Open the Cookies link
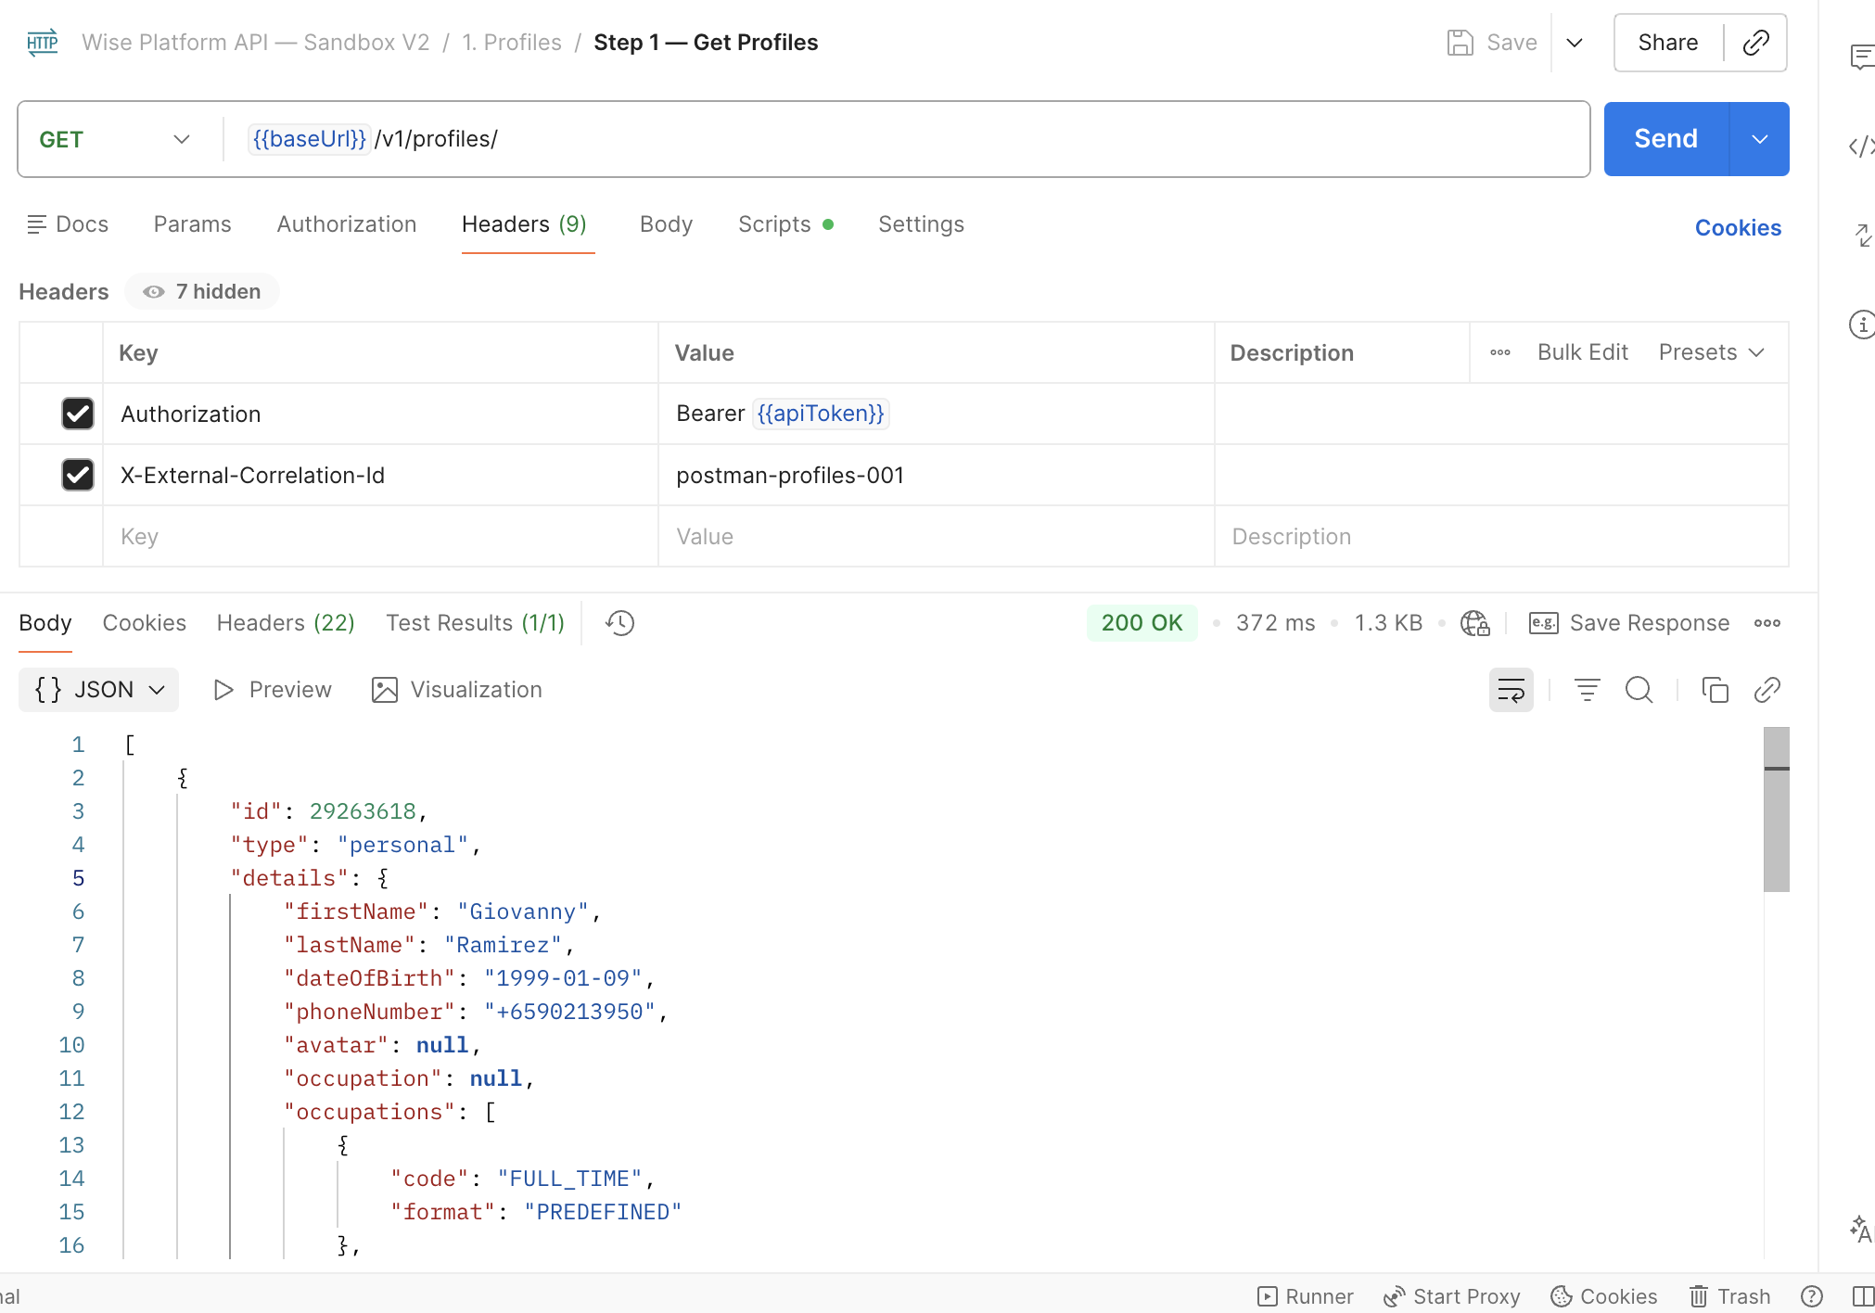 pyautogui.click(x=1738, y=228)
